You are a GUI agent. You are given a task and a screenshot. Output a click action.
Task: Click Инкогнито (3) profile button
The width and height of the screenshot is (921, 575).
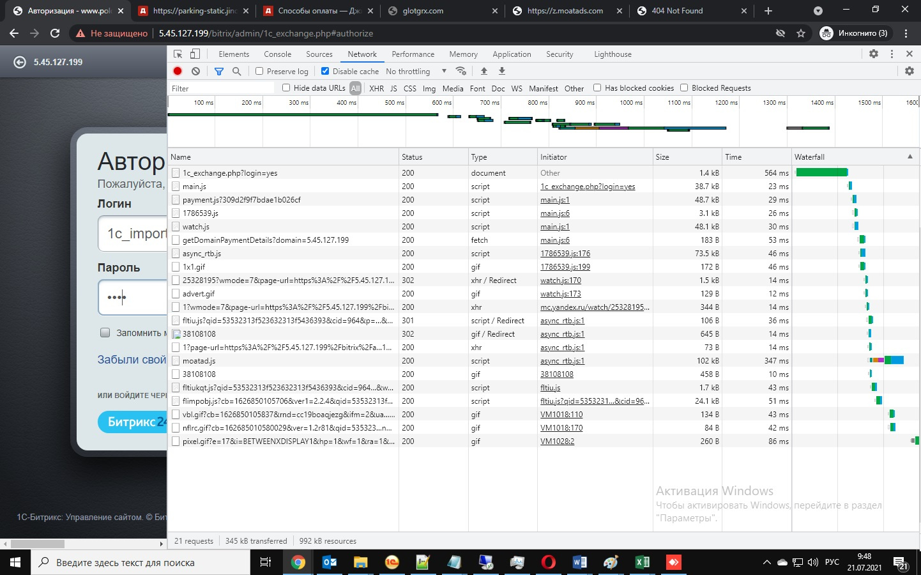[x=854, y=33]
